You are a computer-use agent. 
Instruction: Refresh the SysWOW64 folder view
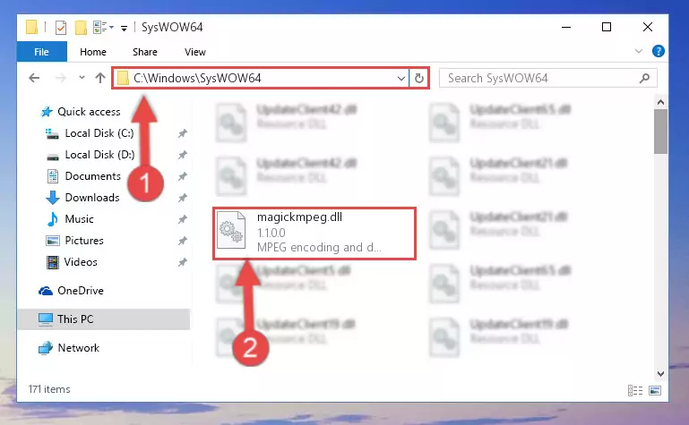click(419, 79)
